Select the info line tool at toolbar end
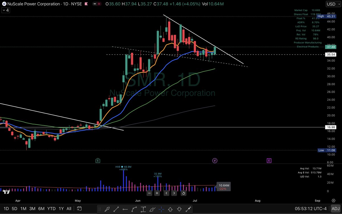 click(x=188, y=209)
